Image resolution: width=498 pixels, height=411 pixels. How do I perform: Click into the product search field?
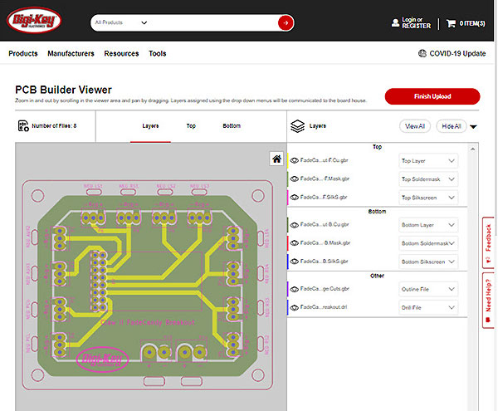(x=207, y=23)
